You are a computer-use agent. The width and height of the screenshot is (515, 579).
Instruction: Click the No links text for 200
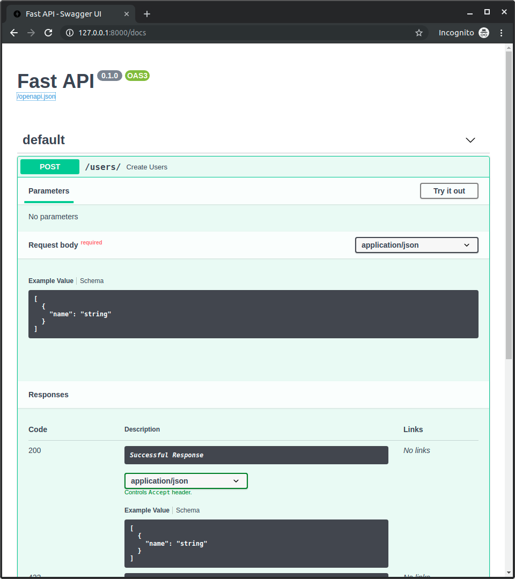(x=417, y=450)
